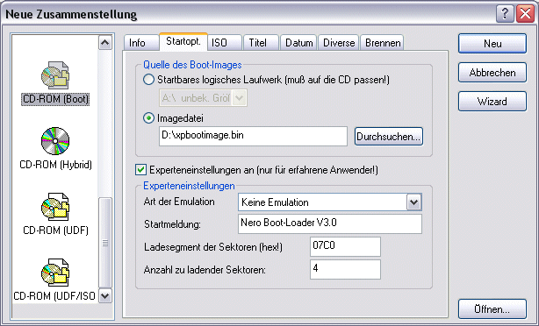Screen dimensions: 539x326
Task: Open the A:\ drive selection dropdown
Action: click(240, 98)
